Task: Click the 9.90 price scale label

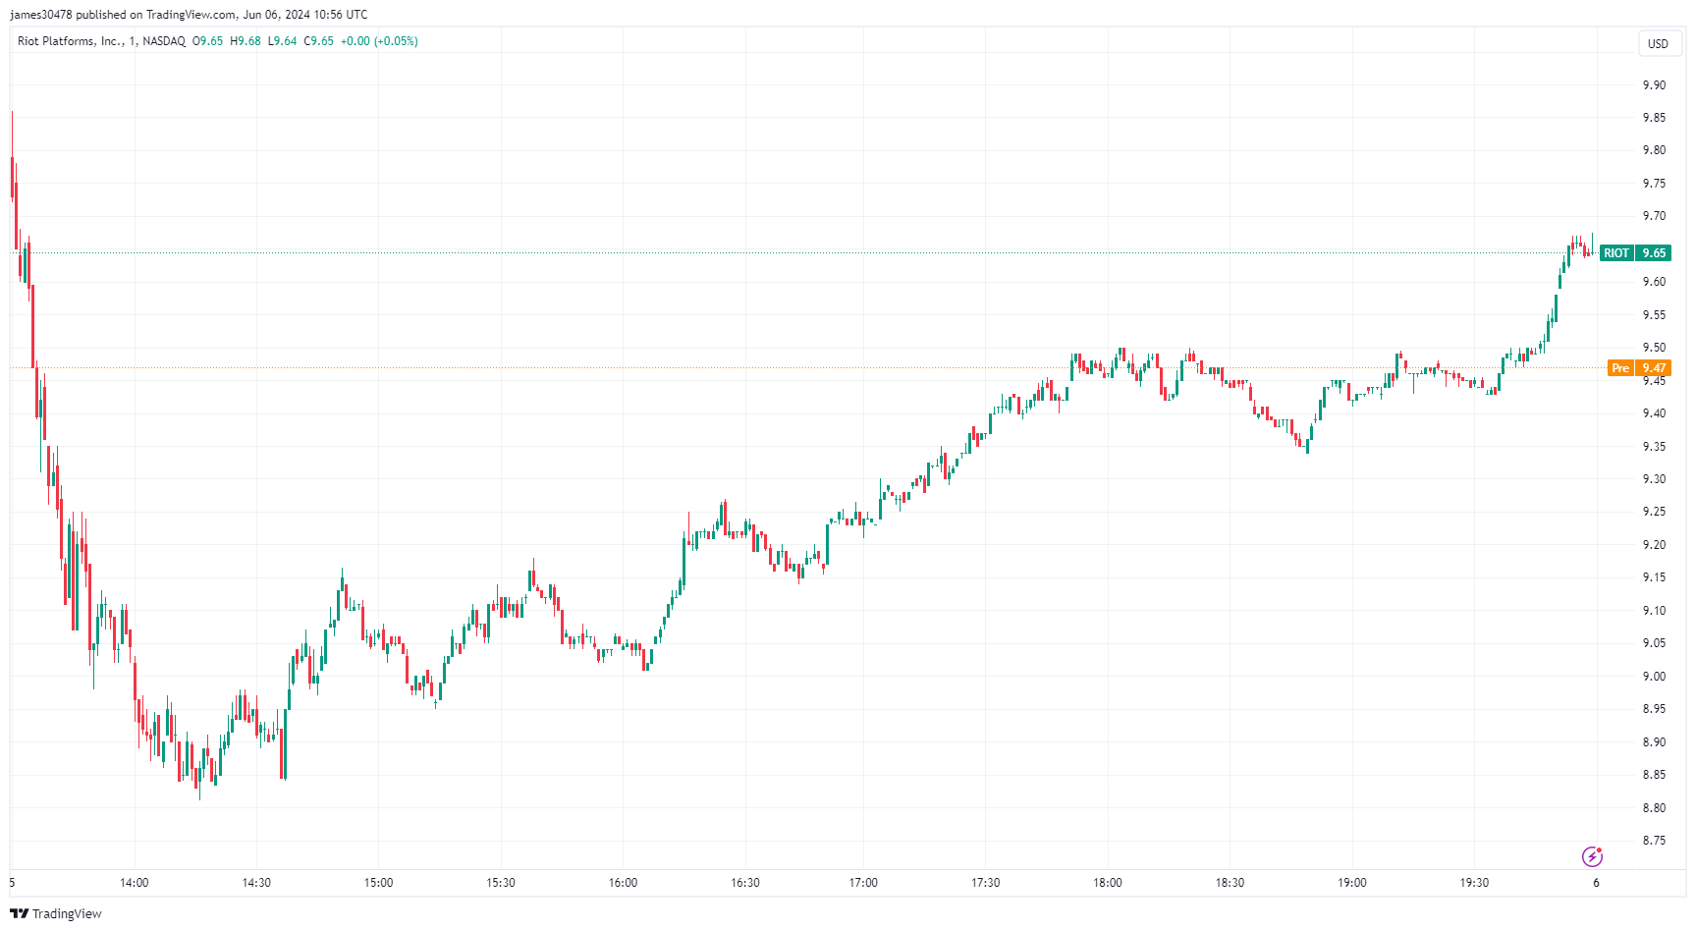Action: click(1654, 85)
